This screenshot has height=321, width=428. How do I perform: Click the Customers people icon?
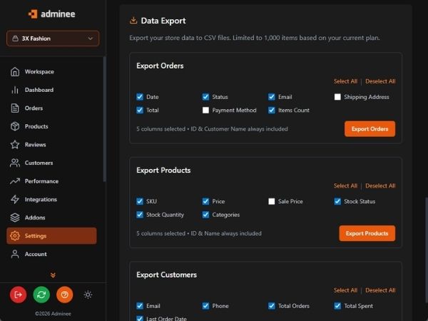pyautogui.click(x=15, y=163)
